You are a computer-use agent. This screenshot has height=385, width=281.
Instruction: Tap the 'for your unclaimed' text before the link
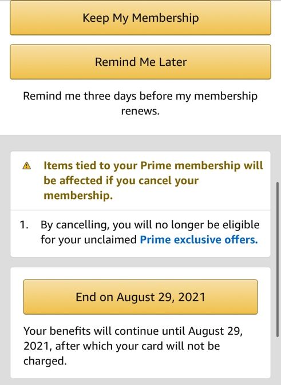click(x=89, y=240)
